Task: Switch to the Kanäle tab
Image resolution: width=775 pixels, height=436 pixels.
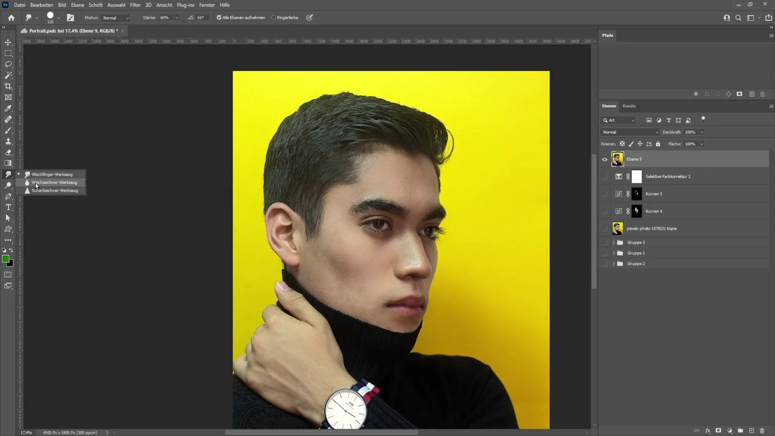Action: 628,106
